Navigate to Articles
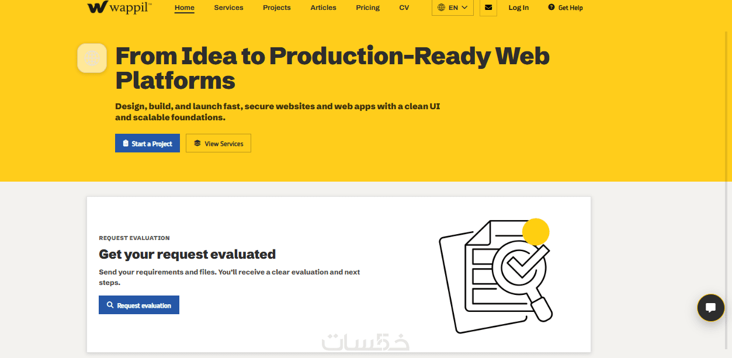This screenshot has width=732, height=358. tap(323, 8)
